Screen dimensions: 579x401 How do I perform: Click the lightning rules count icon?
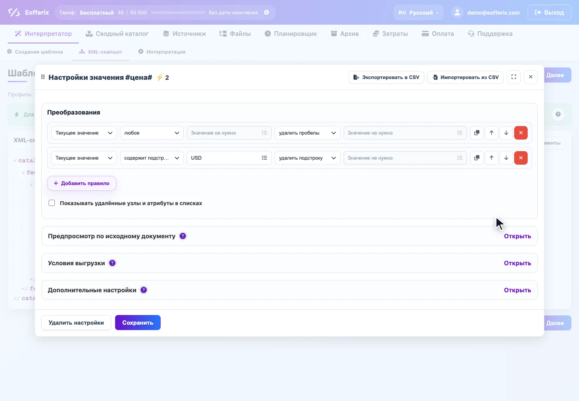click(159, 78)
